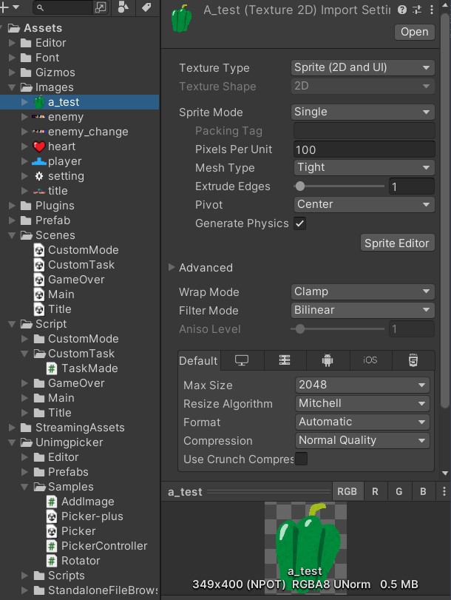Select the setting gear sprite

[39, 176]
